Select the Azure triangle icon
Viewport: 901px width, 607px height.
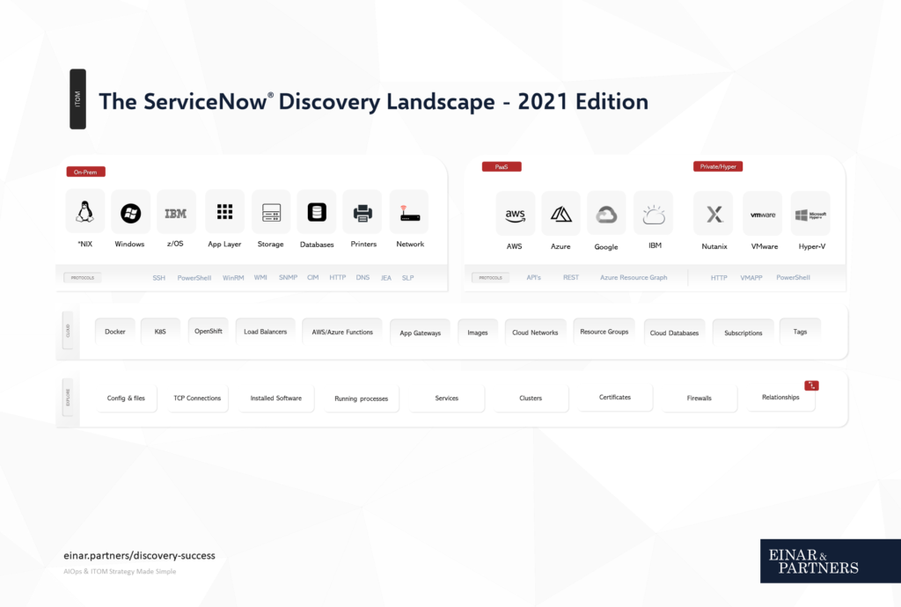pos(560,214)
